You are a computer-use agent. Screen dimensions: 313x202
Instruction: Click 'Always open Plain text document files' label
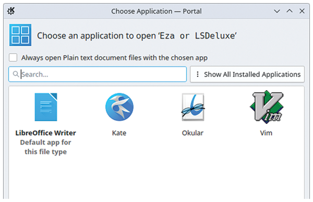[114, 58]
